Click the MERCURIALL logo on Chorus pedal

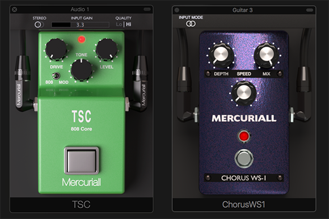[x=244, y=119]
